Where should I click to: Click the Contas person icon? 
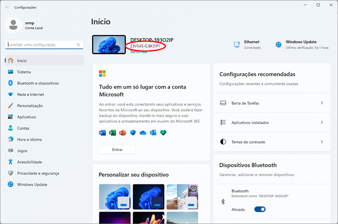click(10, 128)
